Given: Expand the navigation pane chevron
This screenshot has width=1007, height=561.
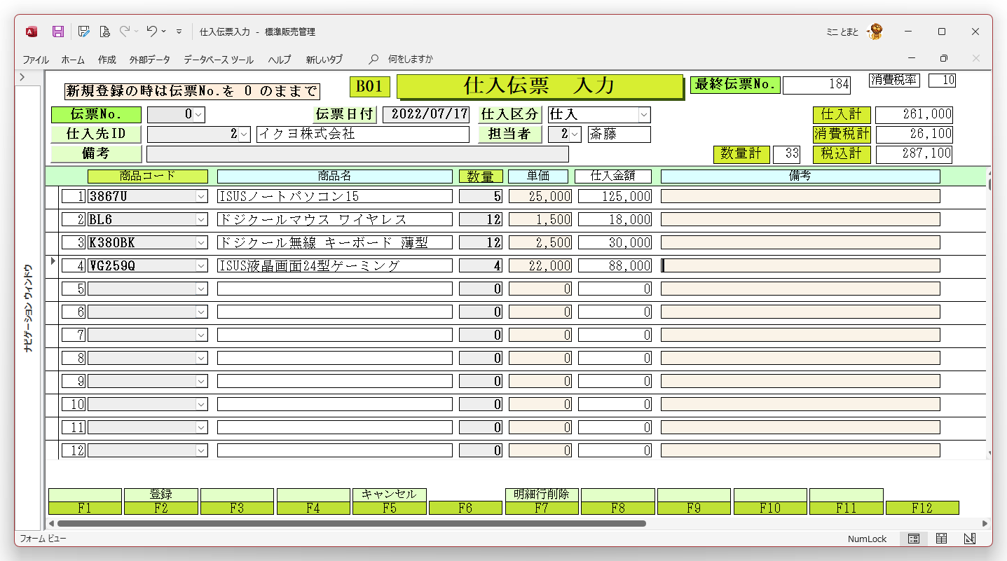Looking at the screenshot, I should pyautogui.click(x=22, y=77).
